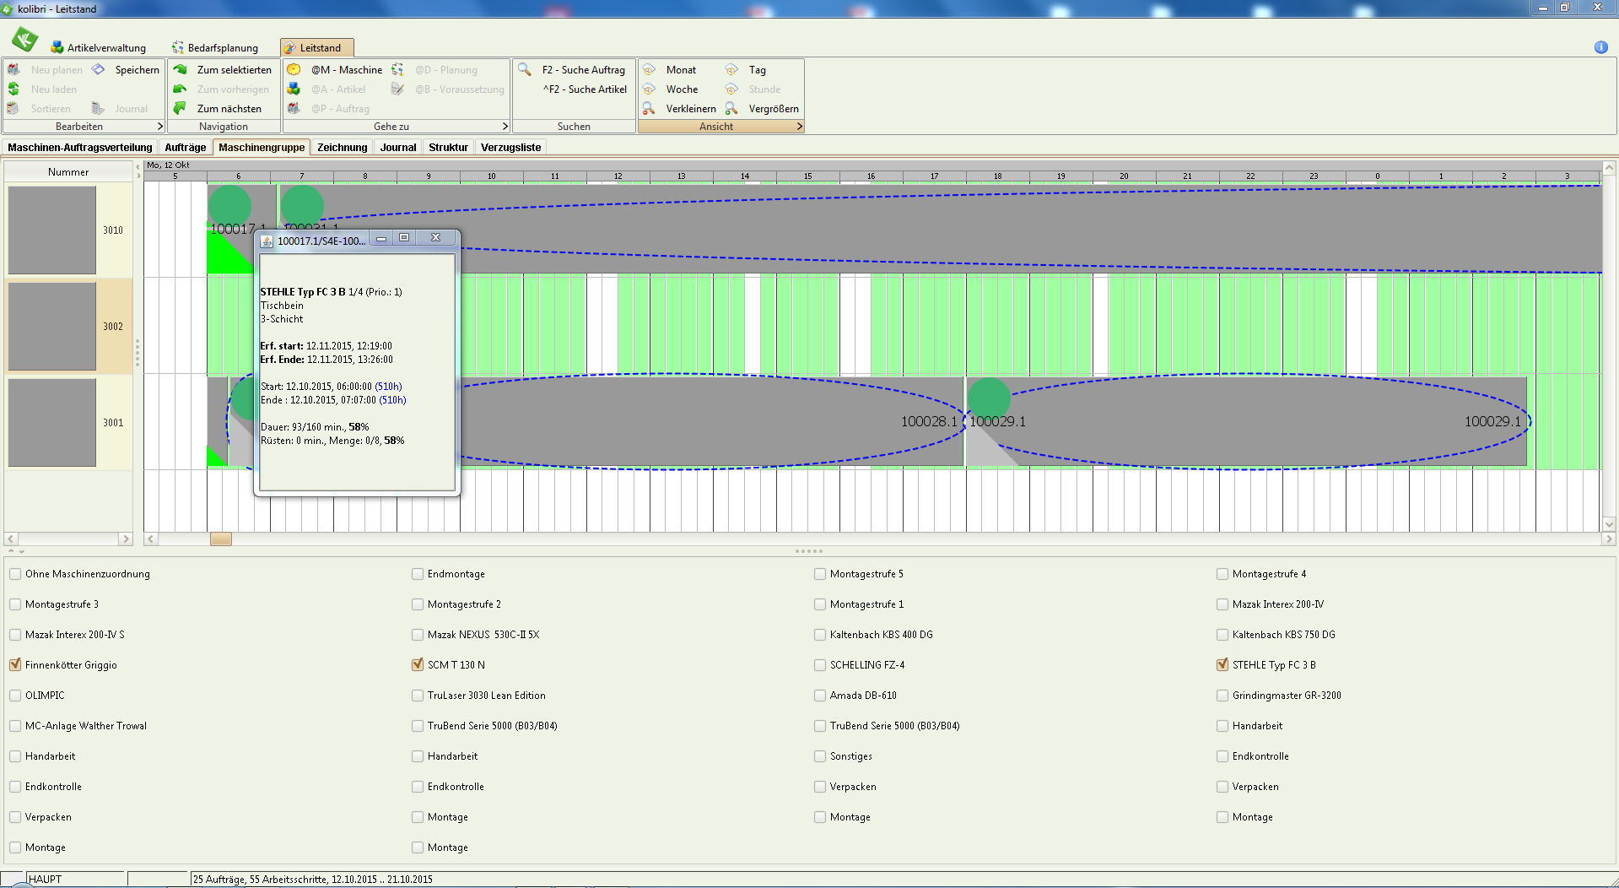Viewport: 1619px width, 888px height.
Task: Uncheck the Finnenkötter Griggio checkbox
Action: [15, 665]
